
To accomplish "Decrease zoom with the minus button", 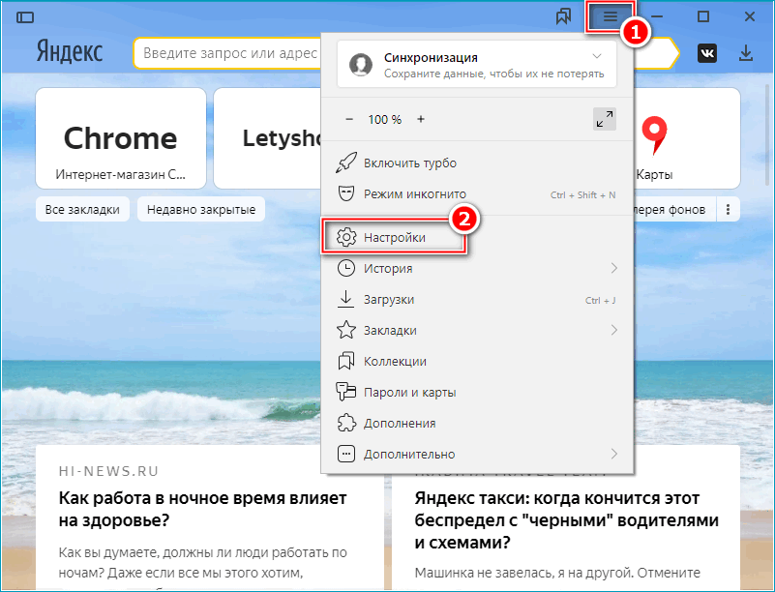I will pyautogui.click(x=349, y=119).
